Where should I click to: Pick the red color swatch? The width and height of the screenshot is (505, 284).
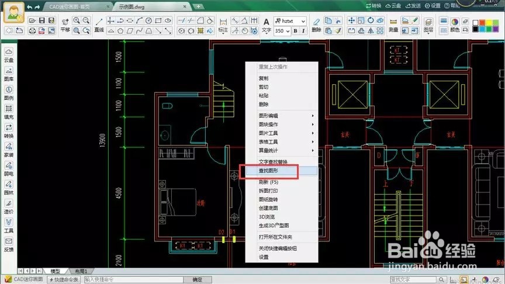482,23
